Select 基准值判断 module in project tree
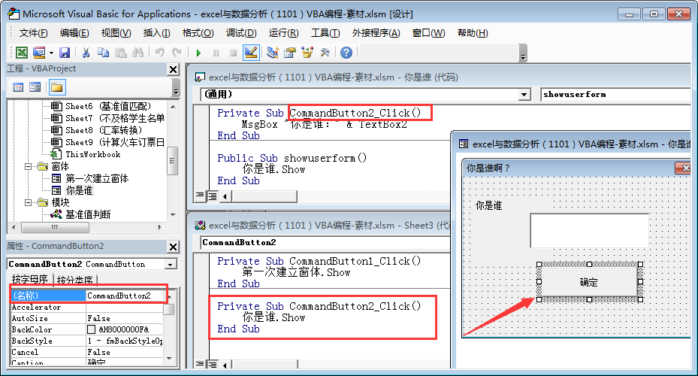This screenshot has width=698, height=376. tap(88, 215)
